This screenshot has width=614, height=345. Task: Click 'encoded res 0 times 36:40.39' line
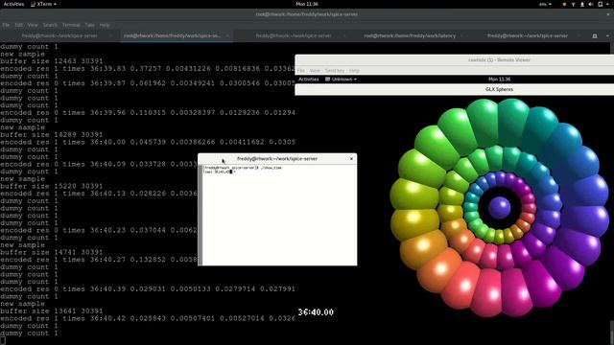(148, 289)
